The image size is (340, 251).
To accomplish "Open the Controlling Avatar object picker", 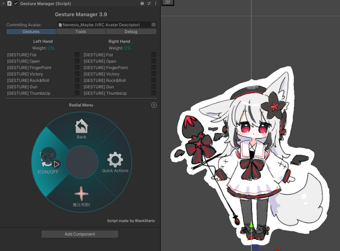I will (154, 25).
